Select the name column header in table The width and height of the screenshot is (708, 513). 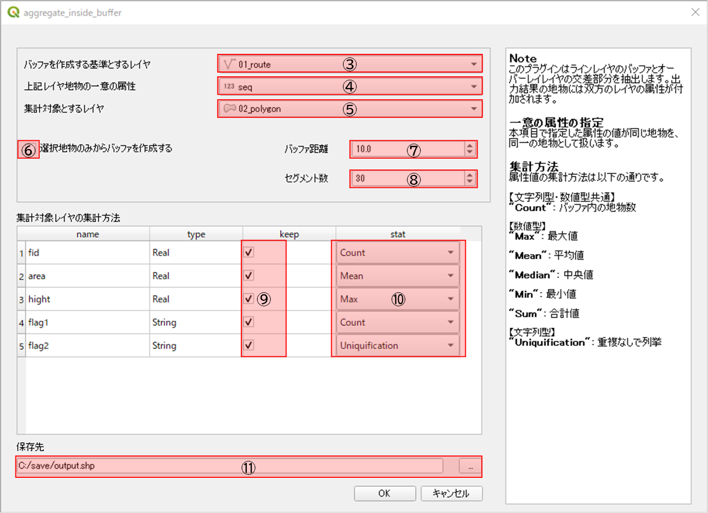(87, 234)
